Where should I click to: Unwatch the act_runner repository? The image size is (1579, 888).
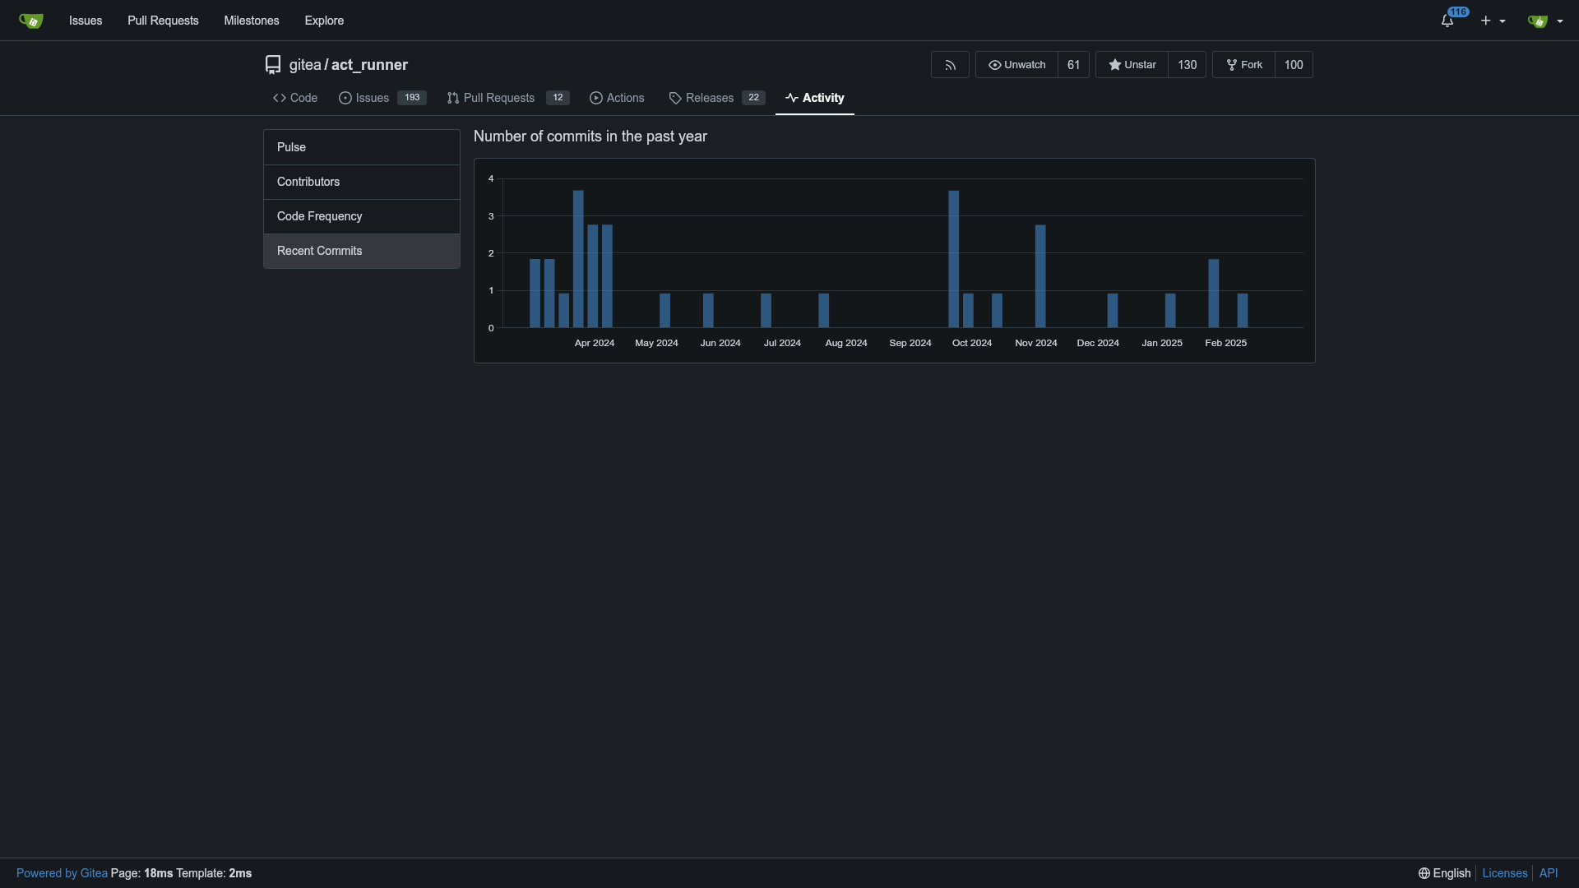(1022, 64)
